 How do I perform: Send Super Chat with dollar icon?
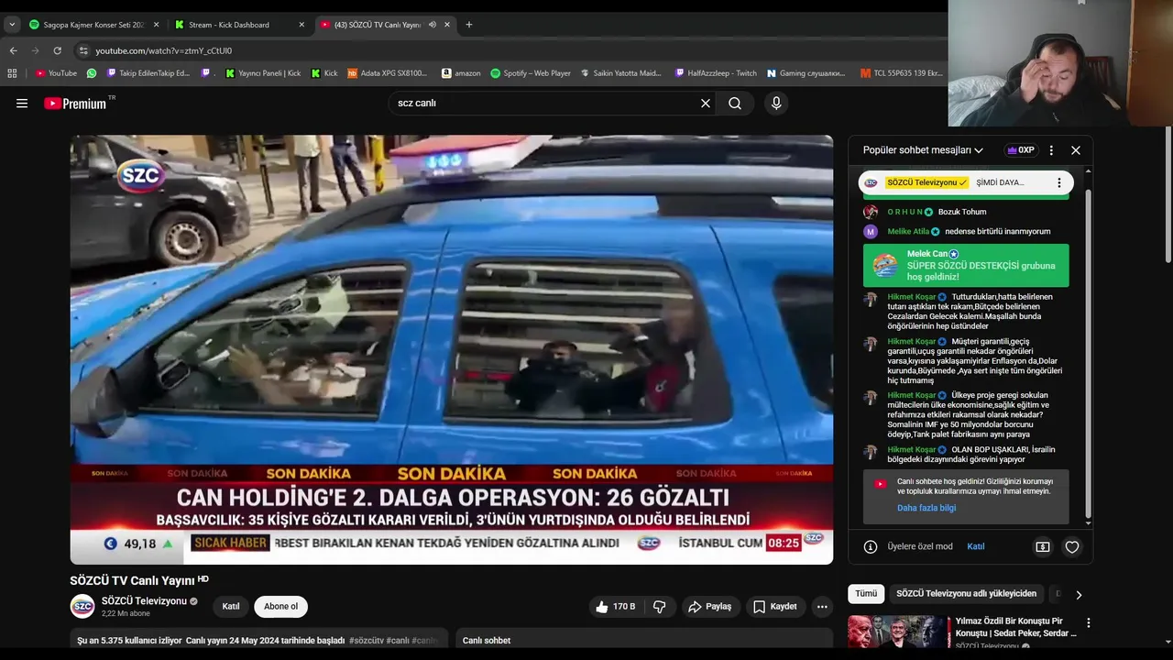(x=1043, y=547)
